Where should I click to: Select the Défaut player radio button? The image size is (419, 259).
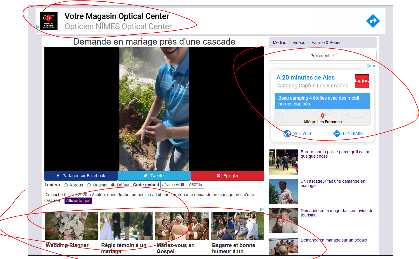click(x=113, y=185)
